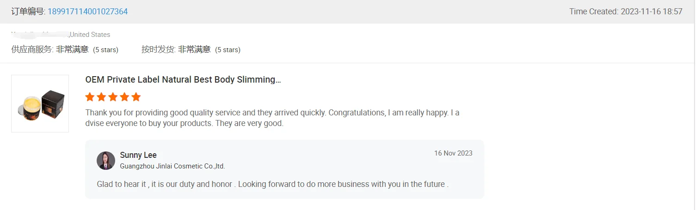
Task: Click the Sunny Lee reviewer name
Action: [138, 155]
